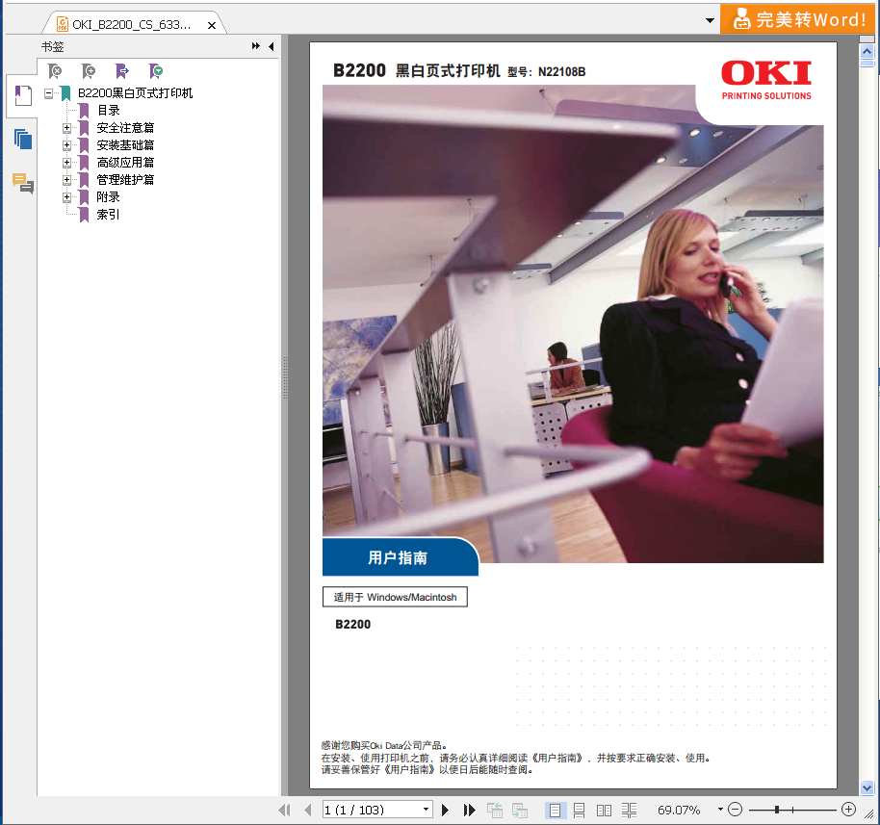
Task: Click the 用户指南 blue banner on page
Action: pyautogui.click(x=401, y=556)
